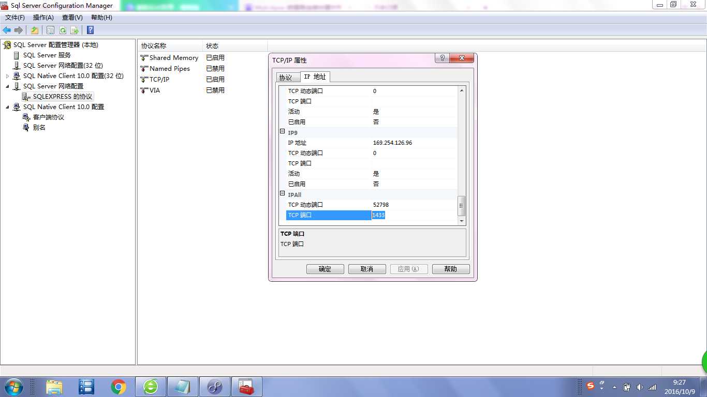Click the property list scrollbar thumb
This screenshot has height=397, width=707.
462,206
